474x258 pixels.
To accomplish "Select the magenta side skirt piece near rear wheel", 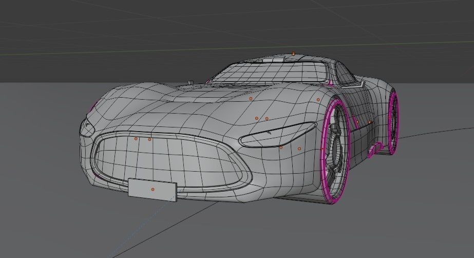I will pyautogui.click(x=375, y=150).
